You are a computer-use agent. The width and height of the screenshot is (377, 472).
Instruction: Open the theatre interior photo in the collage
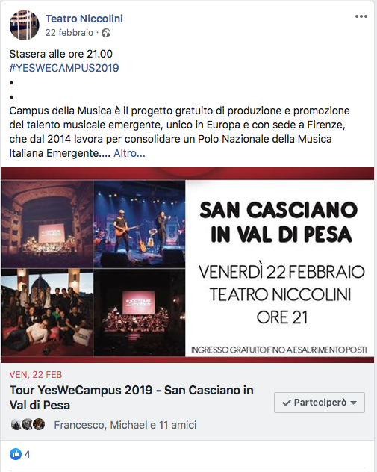coord(47,224)
